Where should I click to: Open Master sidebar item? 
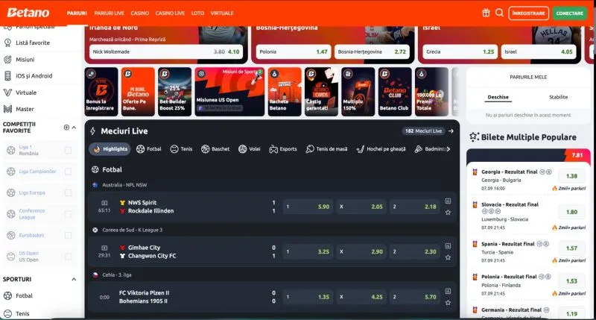tap(25, 109)
